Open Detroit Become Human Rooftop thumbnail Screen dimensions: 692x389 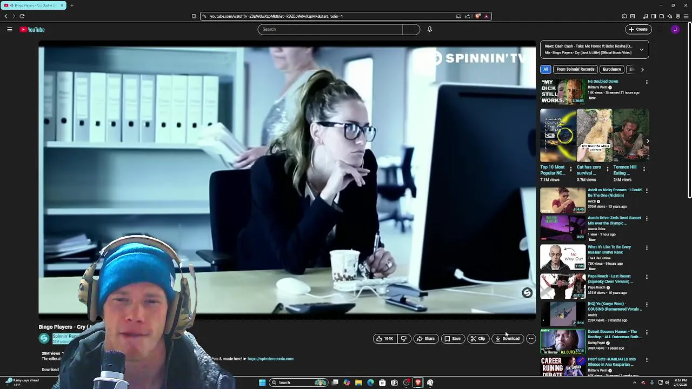(x=562, y=341)
